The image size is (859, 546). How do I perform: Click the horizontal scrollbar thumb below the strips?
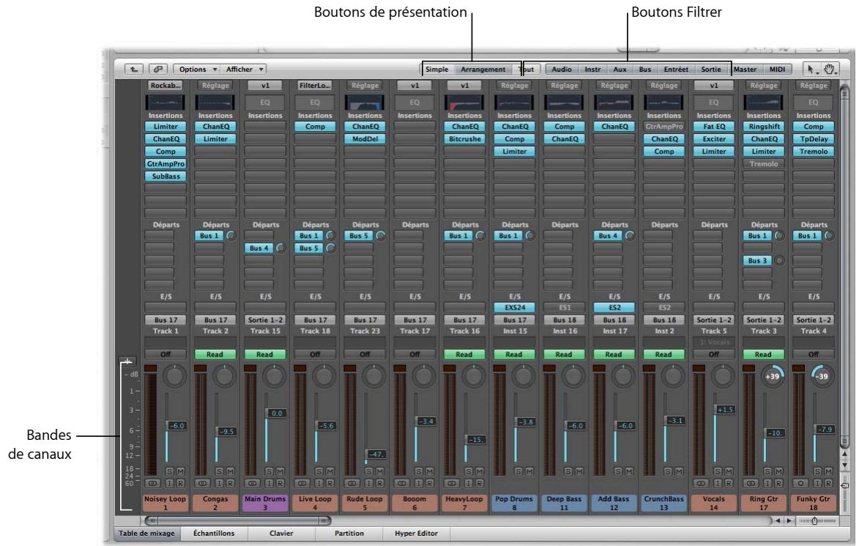click(238, 521)
